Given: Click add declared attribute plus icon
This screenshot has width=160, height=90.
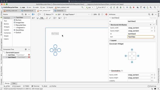Looking at the screenshot, I should click(150, 24).
